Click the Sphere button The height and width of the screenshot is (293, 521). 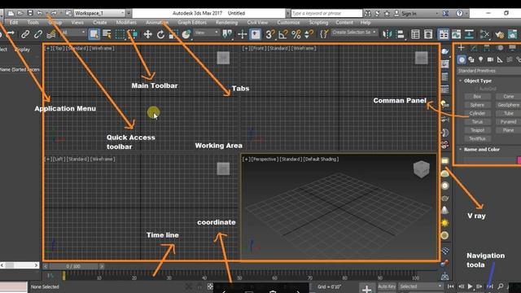point(478,105)
